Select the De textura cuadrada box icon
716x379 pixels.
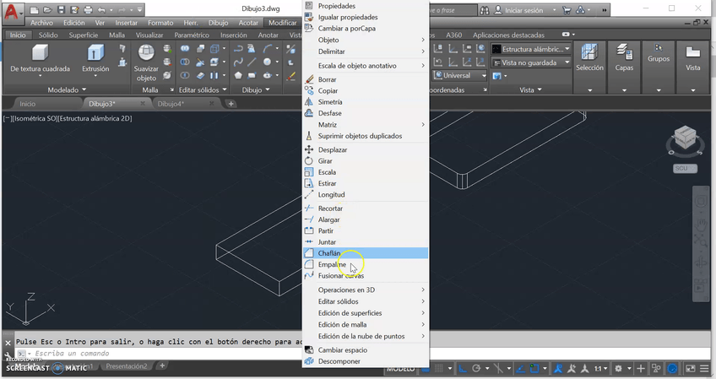tap(40, 55)
